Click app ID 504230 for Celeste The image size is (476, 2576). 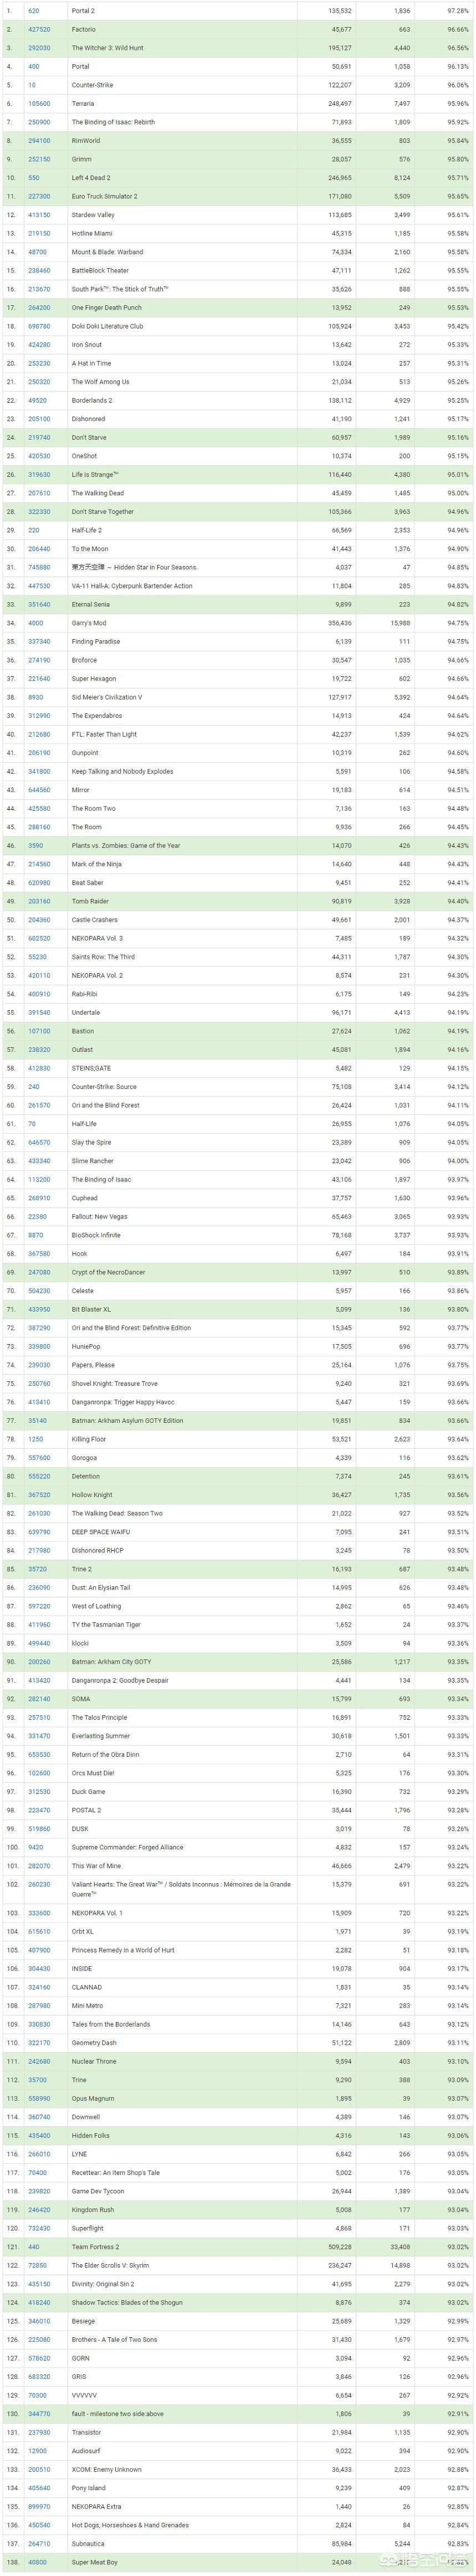39,1291
